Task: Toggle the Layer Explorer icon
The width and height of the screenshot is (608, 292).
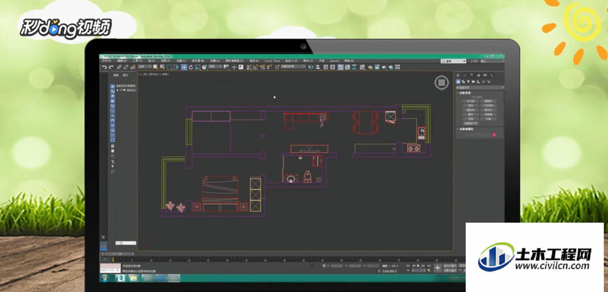Action: coord(333,67)
